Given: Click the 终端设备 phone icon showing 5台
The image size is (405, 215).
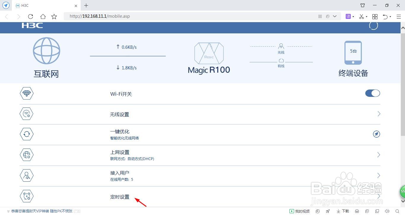Looking at the screenshot, I should click(x=353, y=53).
